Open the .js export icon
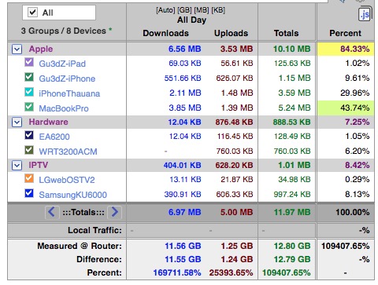 [x=365, y=14]
